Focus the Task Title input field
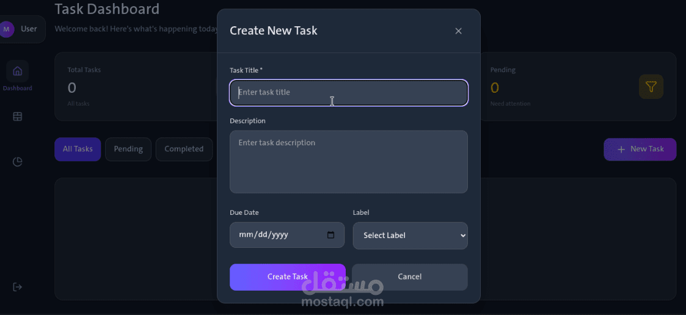 (x=348, y=93)
